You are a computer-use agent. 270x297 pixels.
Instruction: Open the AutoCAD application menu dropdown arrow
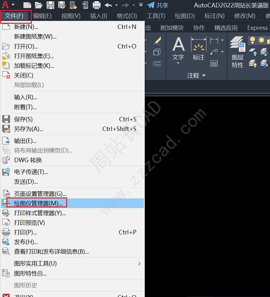pyautogui.click(x=13, y=5)
